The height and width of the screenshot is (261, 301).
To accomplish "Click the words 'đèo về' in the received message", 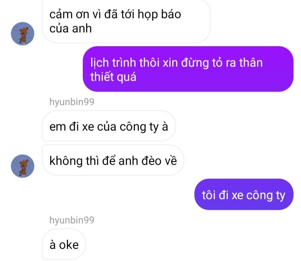I will 159,160.
